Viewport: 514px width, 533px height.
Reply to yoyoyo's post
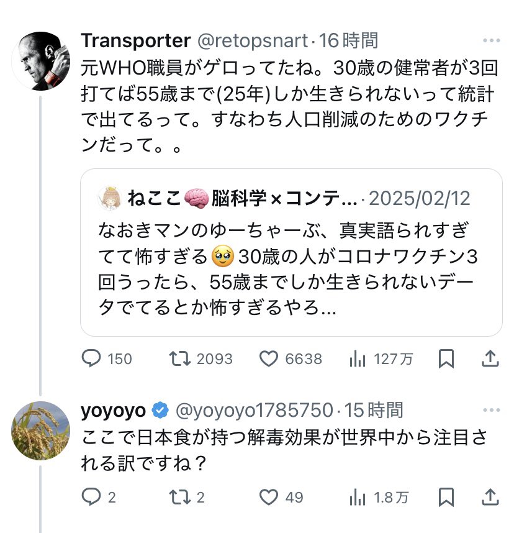[x=92, y=497]
